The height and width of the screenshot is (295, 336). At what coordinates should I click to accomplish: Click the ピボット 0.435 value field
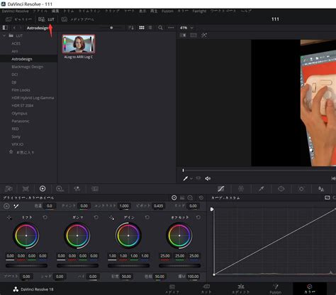tap(158, 206)
